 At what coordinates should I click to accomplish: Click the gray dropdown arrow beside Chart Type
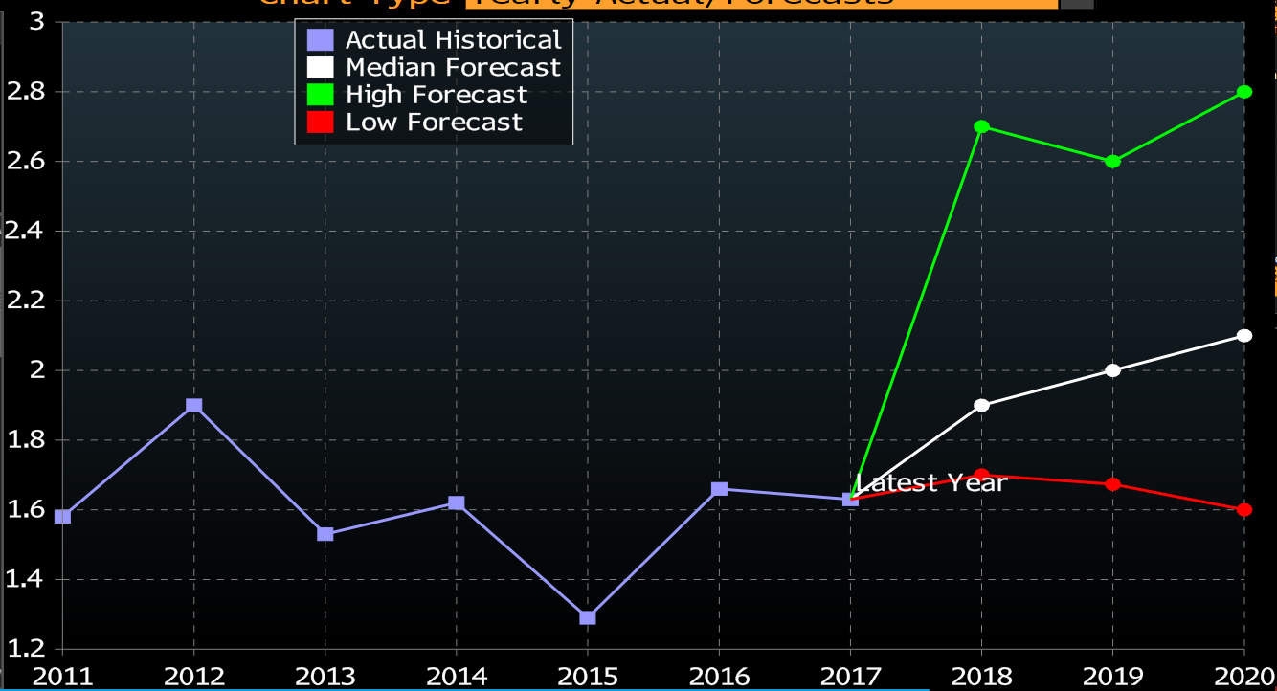[x=1077, y=3]
